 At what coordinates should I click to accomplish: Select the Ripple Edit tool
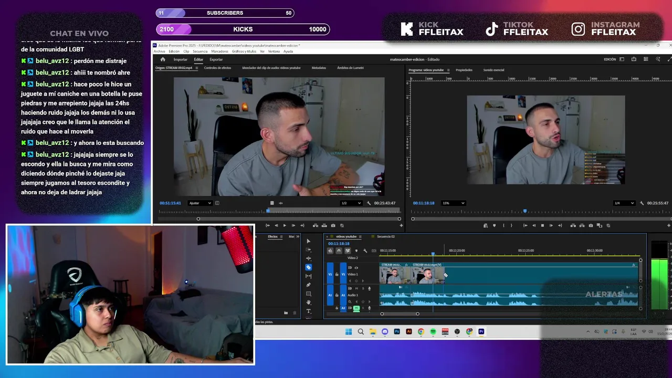click(308, 258)
